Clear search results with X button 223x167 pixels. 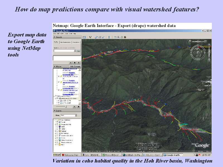tap(79, 63)
